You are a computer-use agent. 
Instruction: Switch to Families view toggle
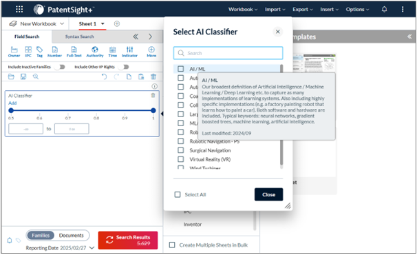41,236
